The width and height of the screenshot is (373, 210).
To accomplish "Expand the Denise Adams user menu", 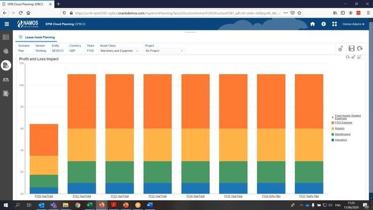I will click(x=353, y=24).
